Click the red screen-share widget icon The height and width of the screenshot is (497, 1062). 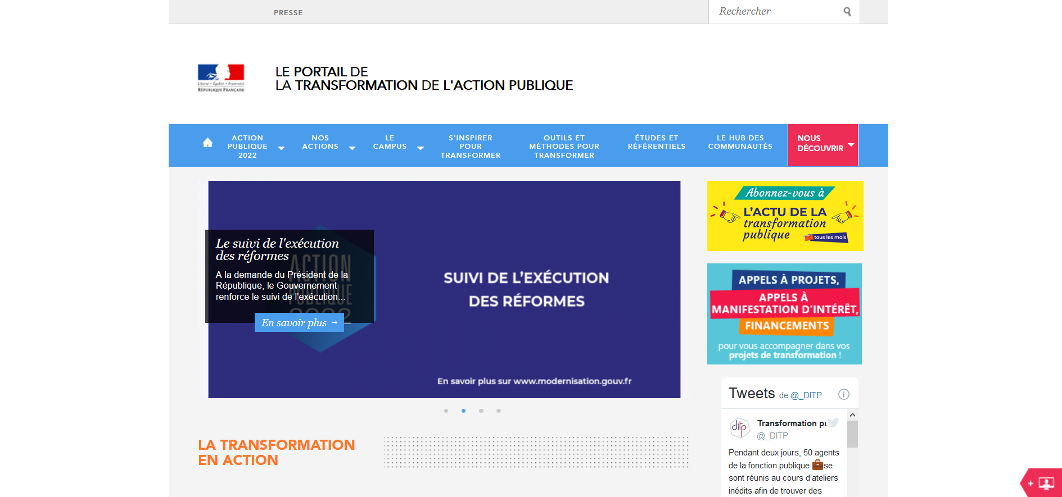pyautogui.click(x=1041, y=483)
